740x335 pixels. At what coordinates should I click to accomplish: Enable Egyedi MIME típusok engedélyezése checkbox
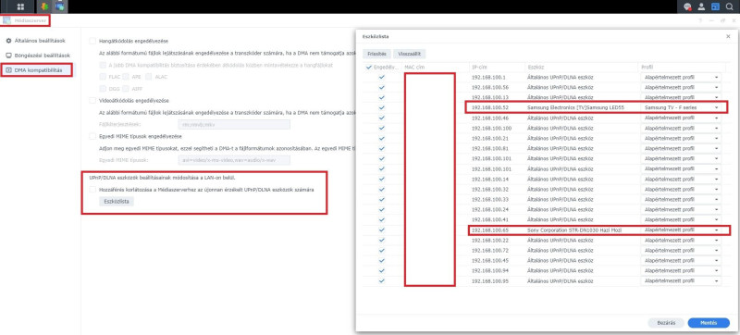(92, 136)
